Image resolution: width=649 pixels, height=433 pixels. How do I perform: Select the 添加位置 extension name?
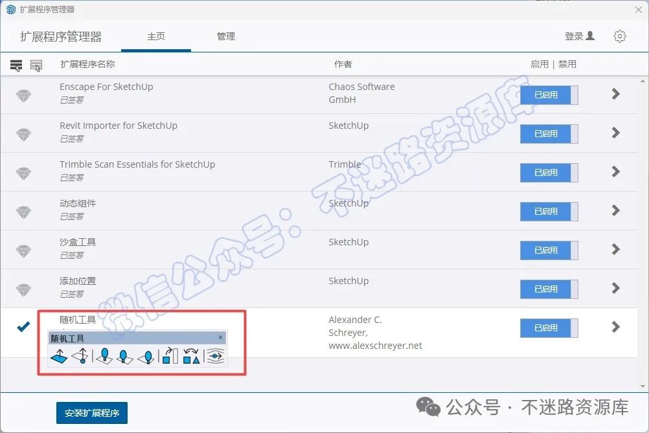pos(78,281)
